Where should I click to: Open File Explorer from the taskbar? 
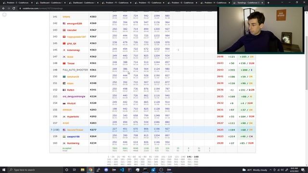(x=82, y=170)
